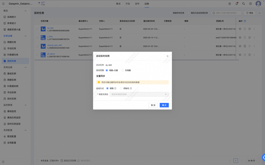The height and width of the screenshot is (165, 265).
Task: Click the 确定 button in the dialog
Action: pyautogui.click(x=164, y=105)
